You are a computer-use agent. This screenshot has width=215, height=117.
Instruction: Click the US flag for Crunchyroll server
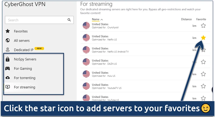tap(86, 26)
